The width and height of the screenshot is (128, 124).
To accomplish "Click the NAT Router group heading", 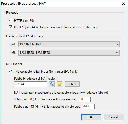I will click(14, 64).
